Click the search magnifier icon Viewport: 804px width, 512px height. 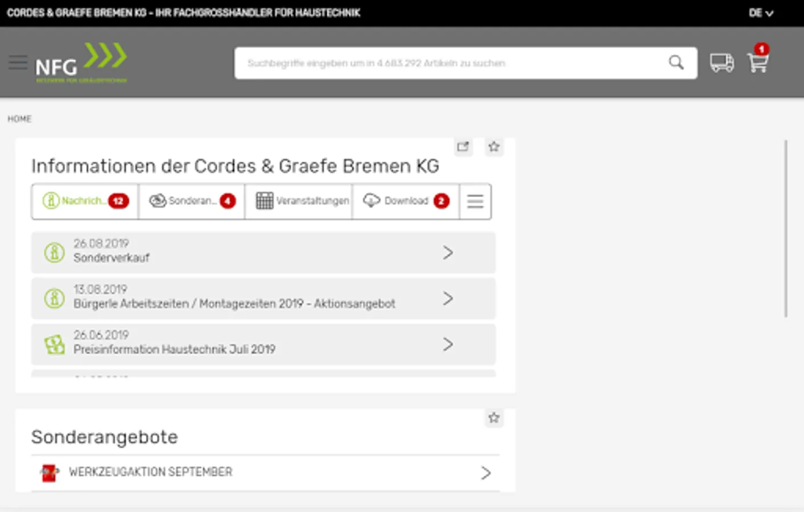click(676, 63)
